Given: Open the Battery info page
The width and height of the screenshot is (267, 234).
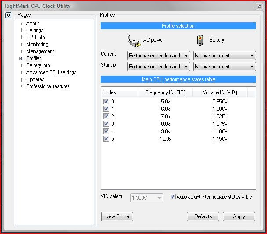Looking at the screenshot, I should click(x=38, y=65).
